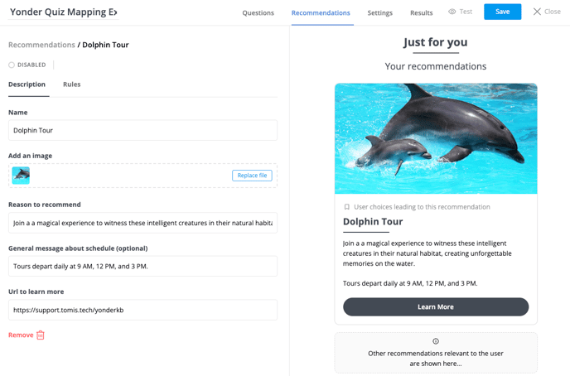Click the eye icon beside Test

[452, 12]
